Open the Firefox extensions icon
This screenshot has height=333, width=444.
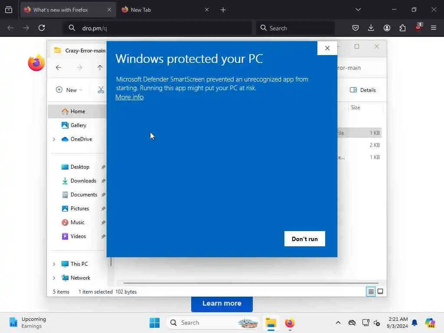tap(402, 28)
